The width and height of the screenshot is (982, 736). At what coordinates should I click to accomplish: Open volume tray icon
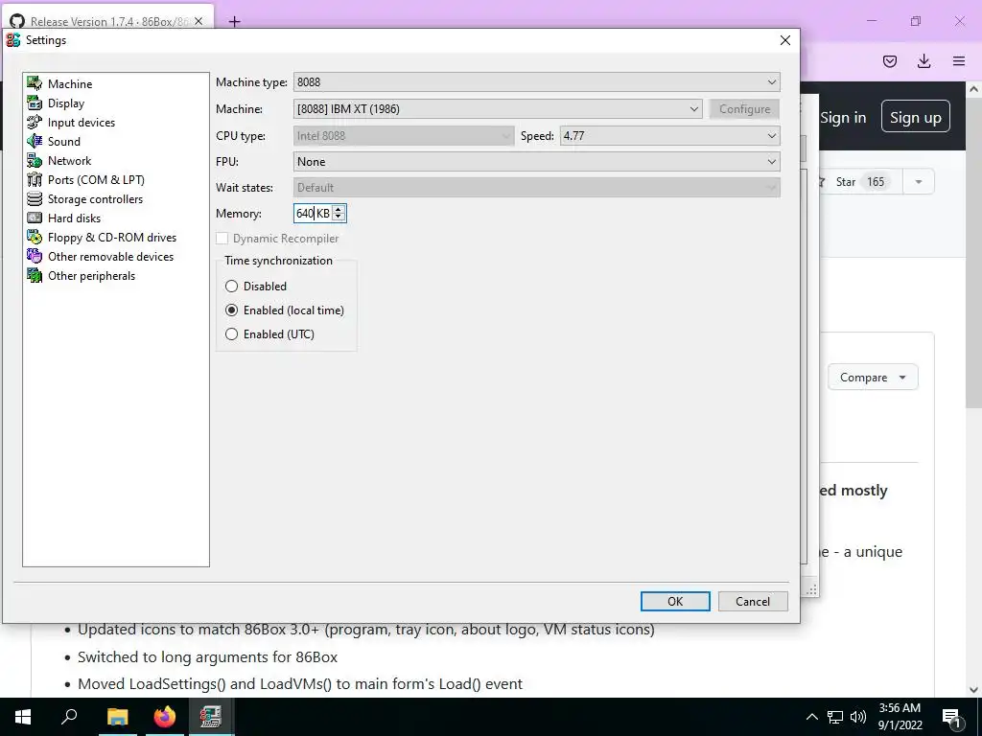click(x=858, y=717)
